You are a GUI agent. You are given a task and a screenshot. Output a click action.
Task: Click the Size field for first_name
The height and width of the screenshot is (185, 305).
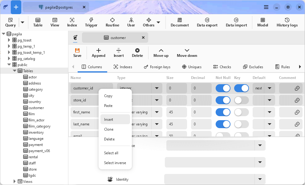click(x=177, y=112)
